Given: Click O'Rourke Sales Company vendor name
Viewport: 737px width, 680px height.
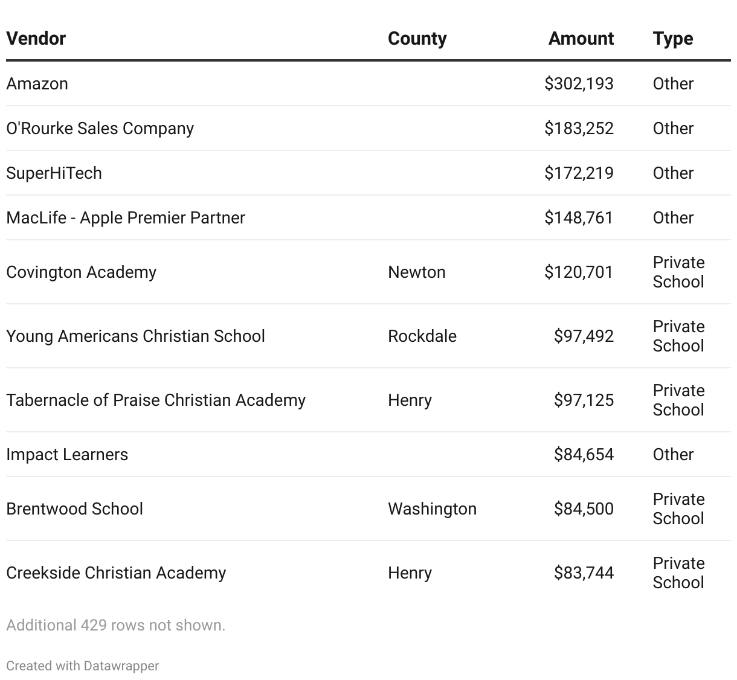Looking at the screenshot, I should 100,129.
